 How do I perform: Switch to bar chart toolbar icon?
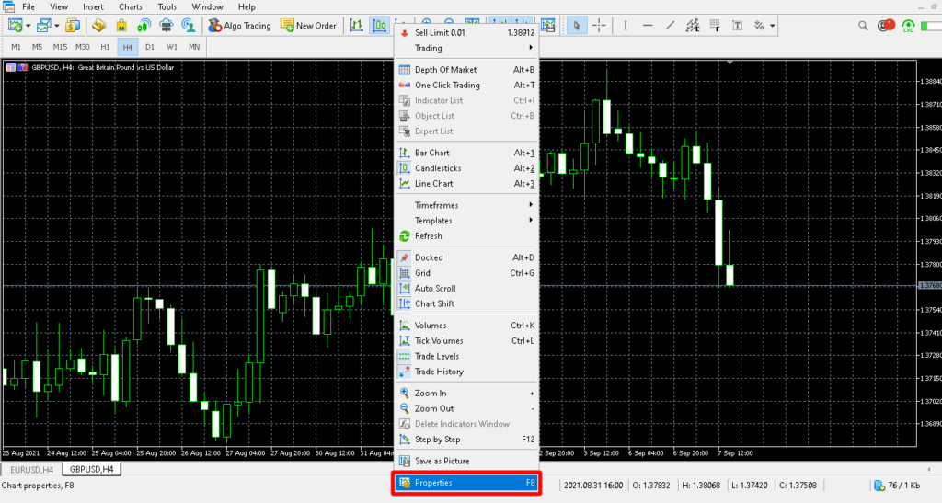point(357,26)
